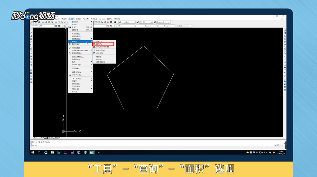
Task: Choose 时间(T) in the submenu
Action: tap(104, 57)
